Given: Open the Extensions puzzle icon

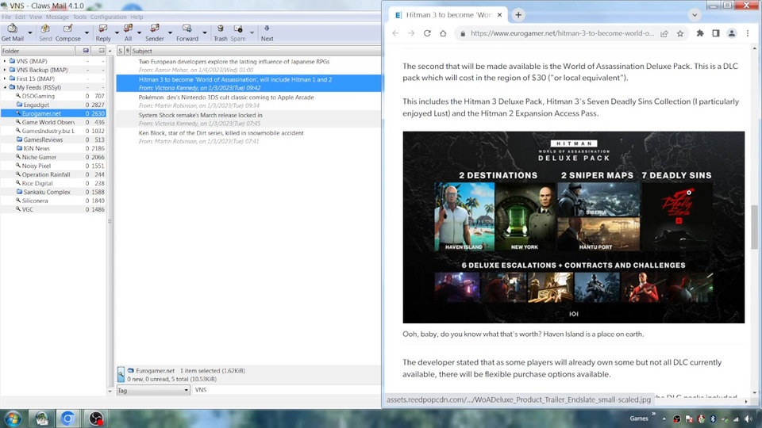Looking at the screenshot, I should click(700, 33).
